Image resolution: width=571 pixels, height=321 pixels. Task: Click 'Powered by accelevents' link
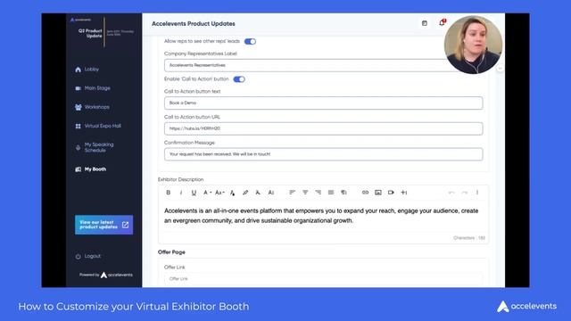click(106, 275)
